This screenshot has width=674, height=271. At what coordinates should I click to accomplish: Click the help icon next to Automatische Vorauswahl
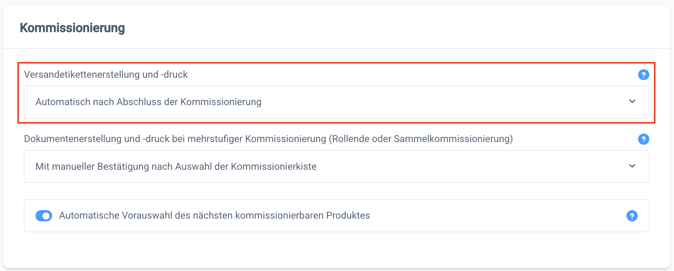(632, 216)
